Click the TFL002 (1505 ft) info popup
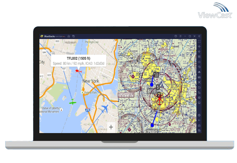 click(78, 61)
